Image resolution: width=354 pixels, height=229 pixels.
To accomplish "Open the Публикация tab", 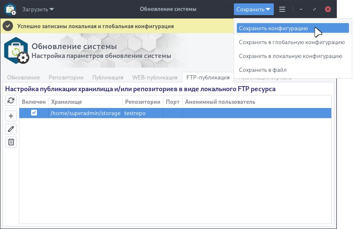I will point(108,77).
